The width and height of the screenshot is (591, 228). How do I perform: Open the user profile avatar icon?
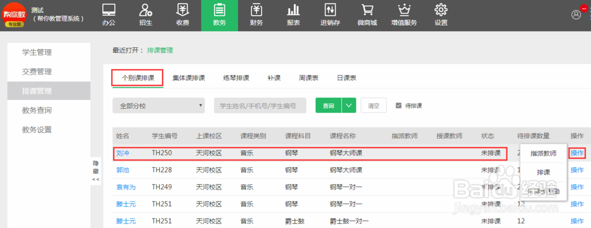[x=576, y=14]
